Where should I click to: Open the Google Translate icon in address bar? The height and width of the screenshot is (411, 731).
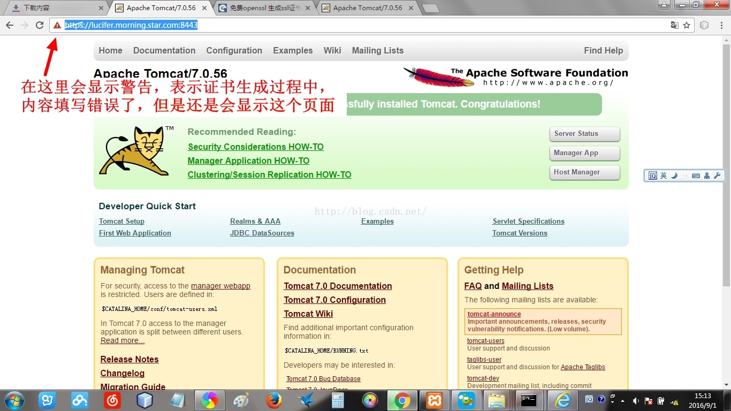click(675, 25)
